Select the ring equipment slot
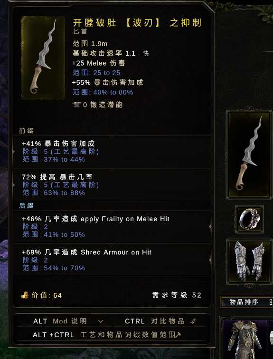Viewport: 273px width, 359px height. [x=249, y=219]
